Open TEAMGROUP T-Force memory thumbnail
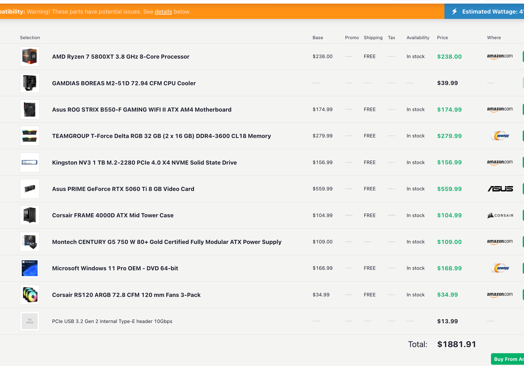The image size is (524, 366). coord(30,136)
